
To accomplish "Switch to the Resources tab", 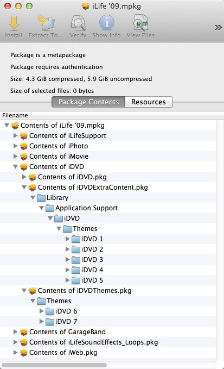I will tap(149, 102).
